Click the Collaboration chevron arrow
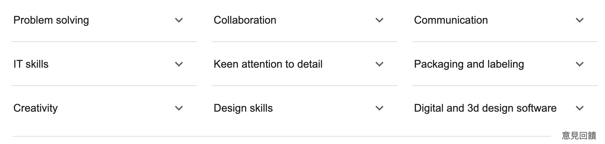 pyautogui.click(x=379, y=20)
